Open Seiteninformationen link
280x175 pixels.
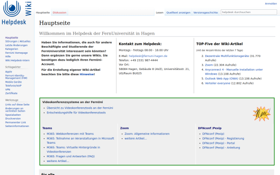tap(17, 126)
